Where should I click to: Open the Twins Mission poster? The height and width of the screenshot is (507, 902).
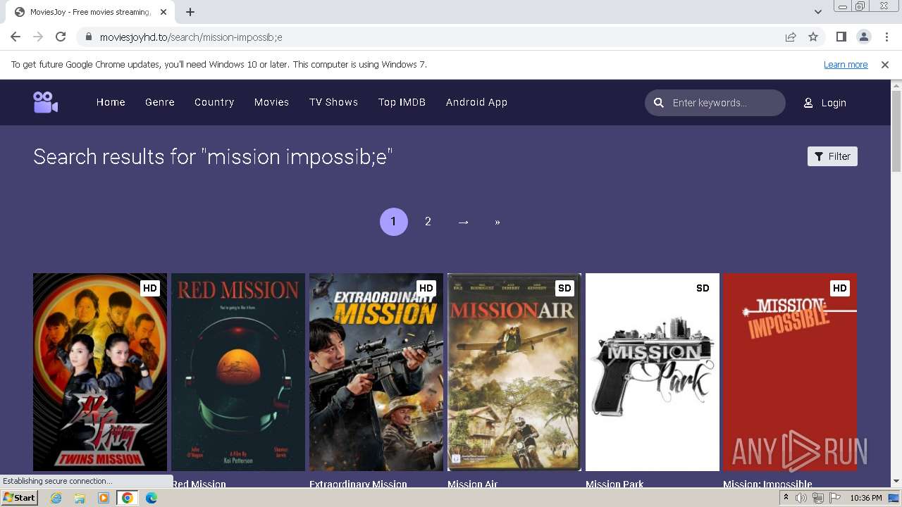pyautogui.click(x=100, y=372)
